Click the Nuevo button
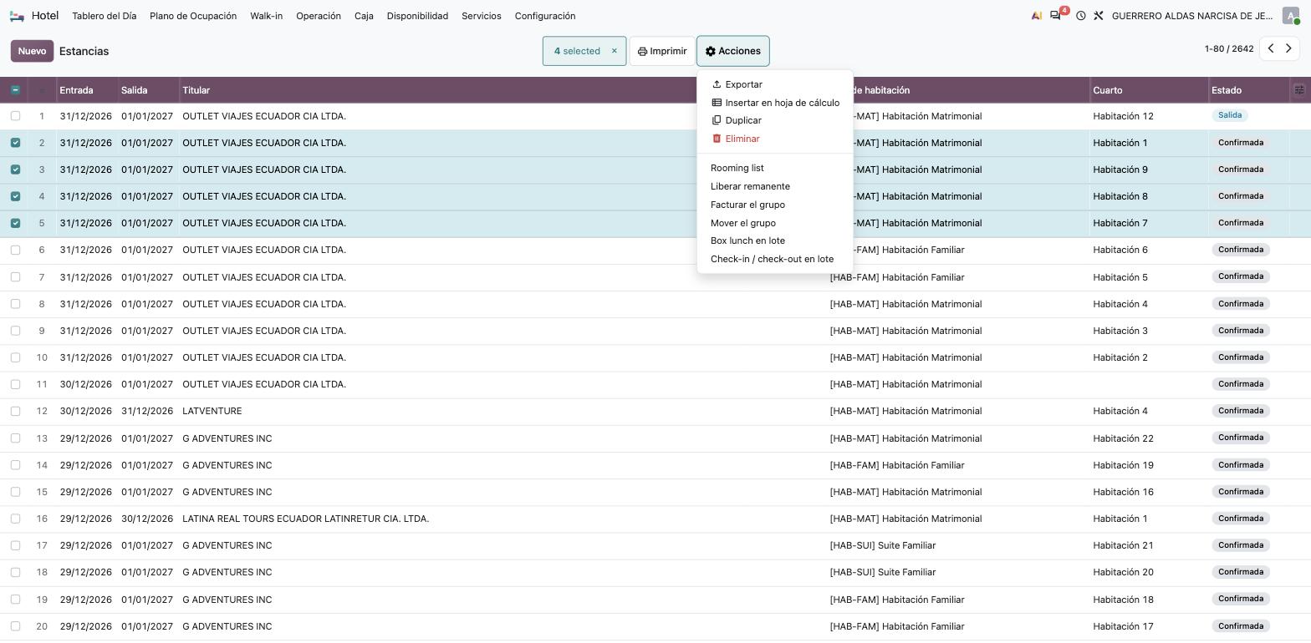 (32, 51)
